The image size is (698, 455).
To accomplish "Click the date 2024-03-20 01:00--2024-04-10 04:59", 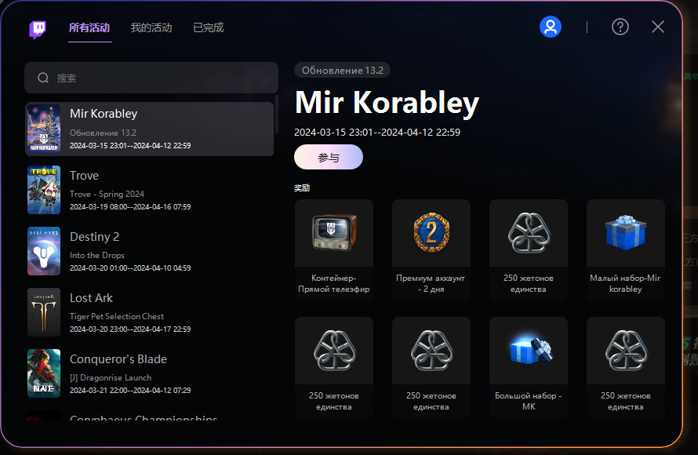I will pyautogui.click(x=130, y=268).
